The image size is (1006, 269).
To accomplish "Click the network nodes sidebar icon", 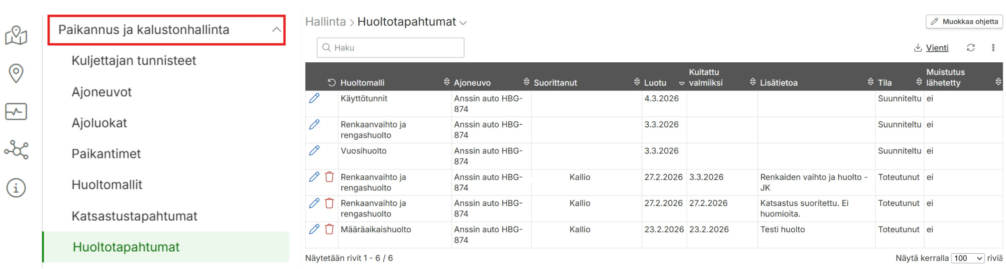I will click(x=16, y=149).
